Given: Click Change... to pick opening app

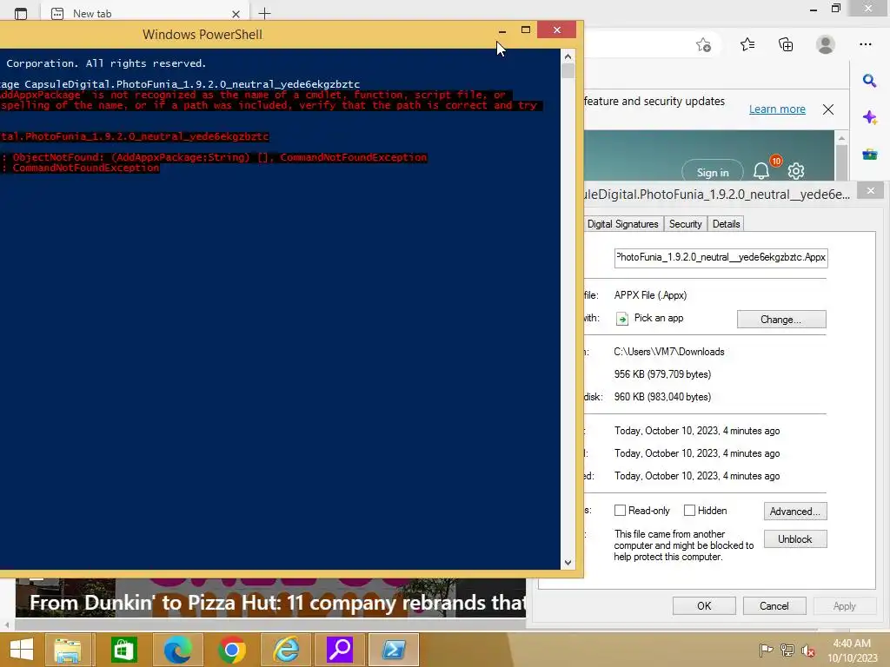Looking at the screenshot, I should (781, 320).
